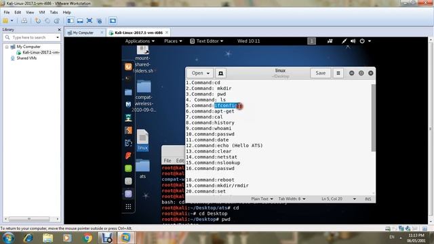
Task: Collapse the My Computer tree node
Action: [7, 47]
